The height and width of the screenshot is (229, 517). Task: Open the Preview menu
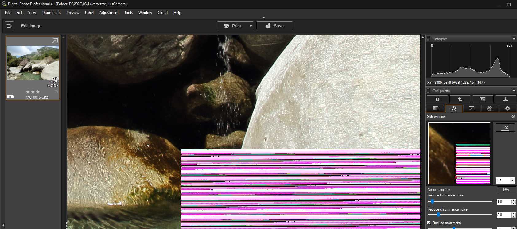coord(73,13)
